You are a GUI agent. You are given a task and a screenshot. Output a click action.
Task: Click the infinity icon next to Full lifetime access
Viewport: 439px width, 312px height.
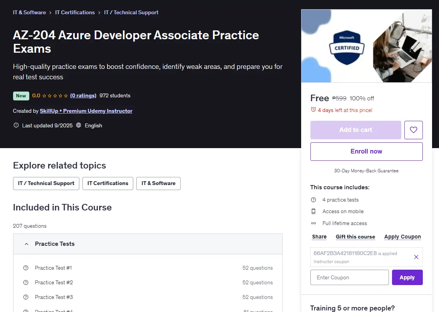click(313, 223)
